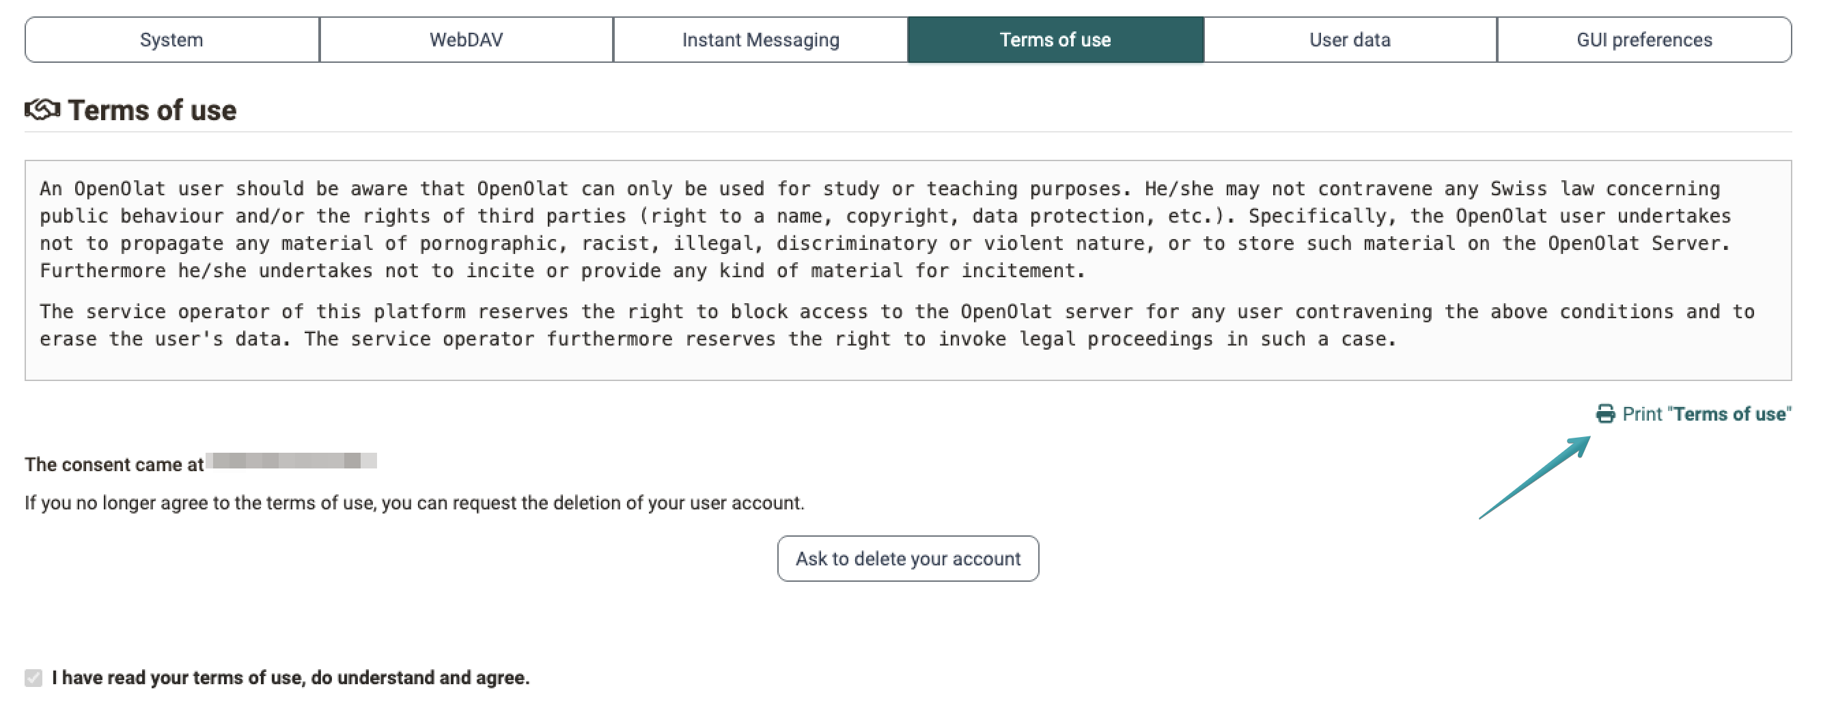
Task: Click the Print "Terms of use" link
Action: tap(1694, 414)
